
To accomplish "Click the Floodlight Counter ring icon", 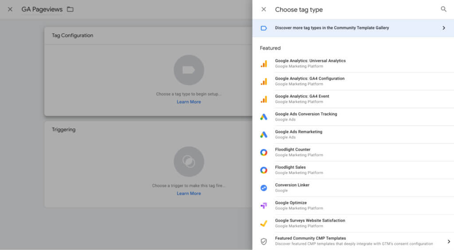I will [264, 152].
